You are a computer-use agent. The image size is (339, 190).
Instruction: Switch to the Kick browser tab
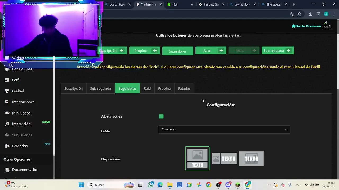click(x=180, y=4)
